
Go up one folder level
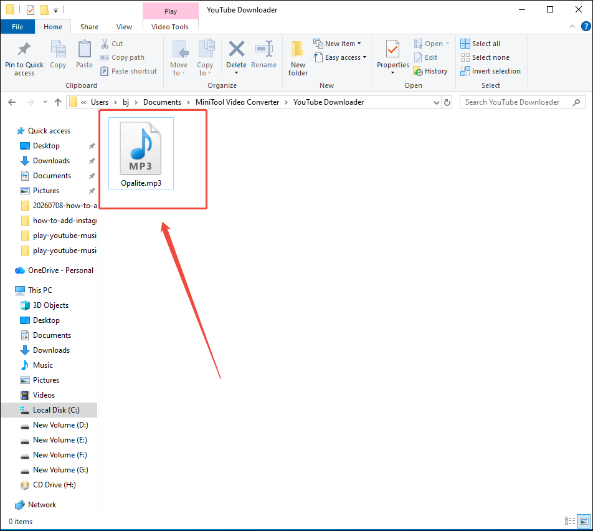point(58,102)
